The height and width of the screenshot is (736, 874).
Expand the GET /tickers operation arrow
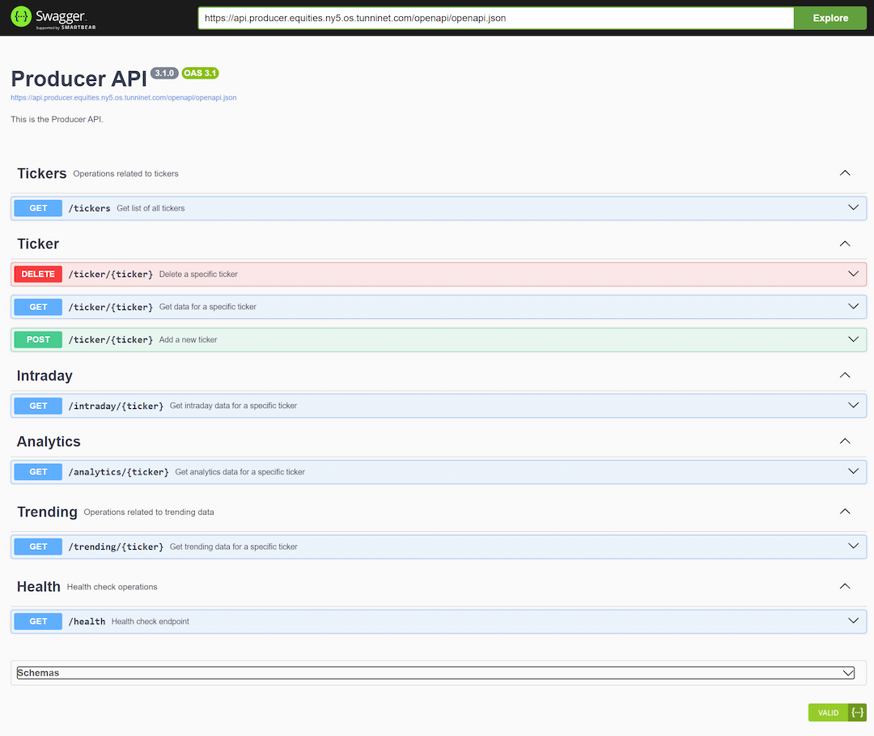[854, 208]
